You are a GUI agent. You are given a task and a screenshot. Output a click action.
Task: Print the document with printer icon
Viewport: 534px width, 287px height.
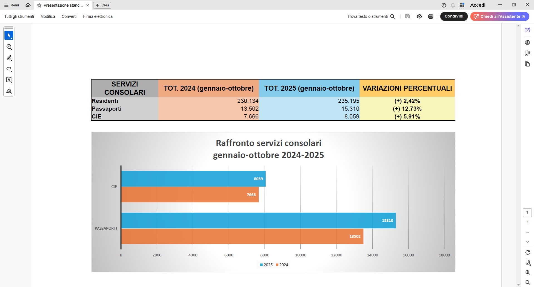click(431, 16)
